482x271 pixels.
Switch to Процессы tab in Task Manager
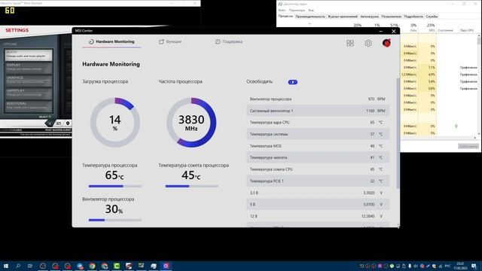click(285, 16)
